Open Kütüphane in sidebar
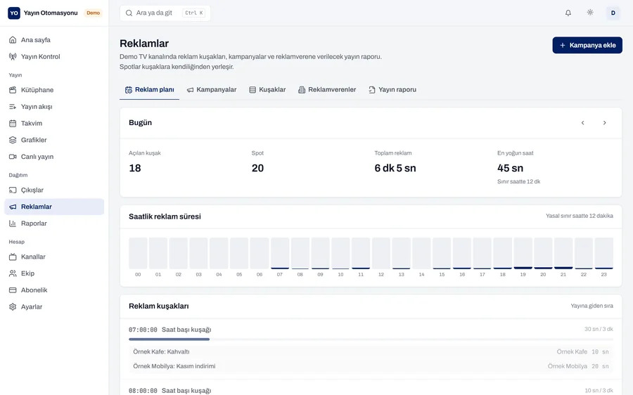The width and height of the screenshot is (633, 395). (54, 90)
